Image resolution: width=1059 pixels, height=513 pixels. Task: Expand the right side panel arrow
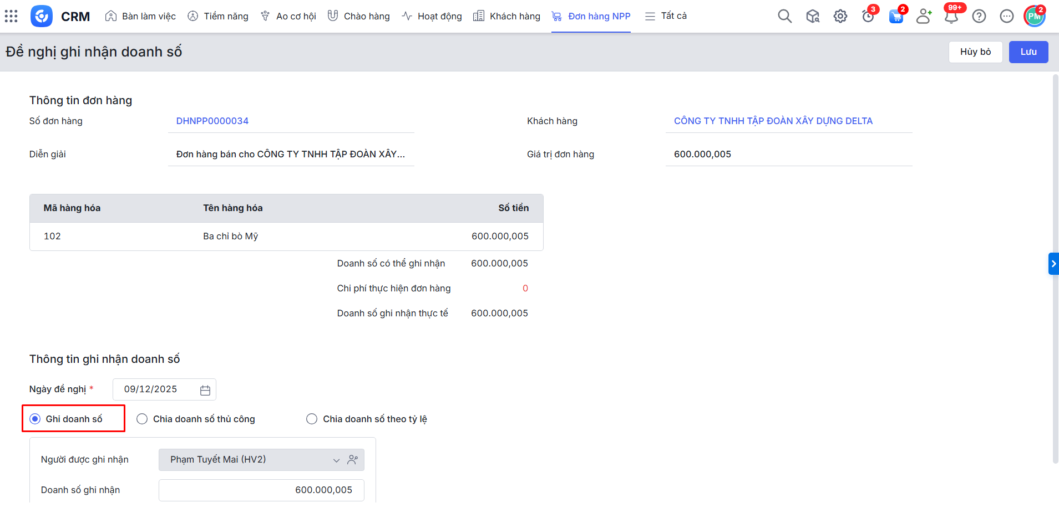click(1053, 264)
